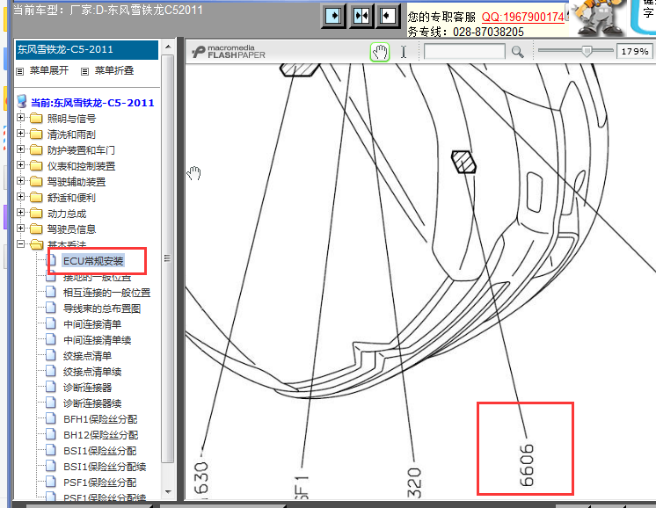
Task: Open the 绞接点清单 document
Action: [87, 356]
